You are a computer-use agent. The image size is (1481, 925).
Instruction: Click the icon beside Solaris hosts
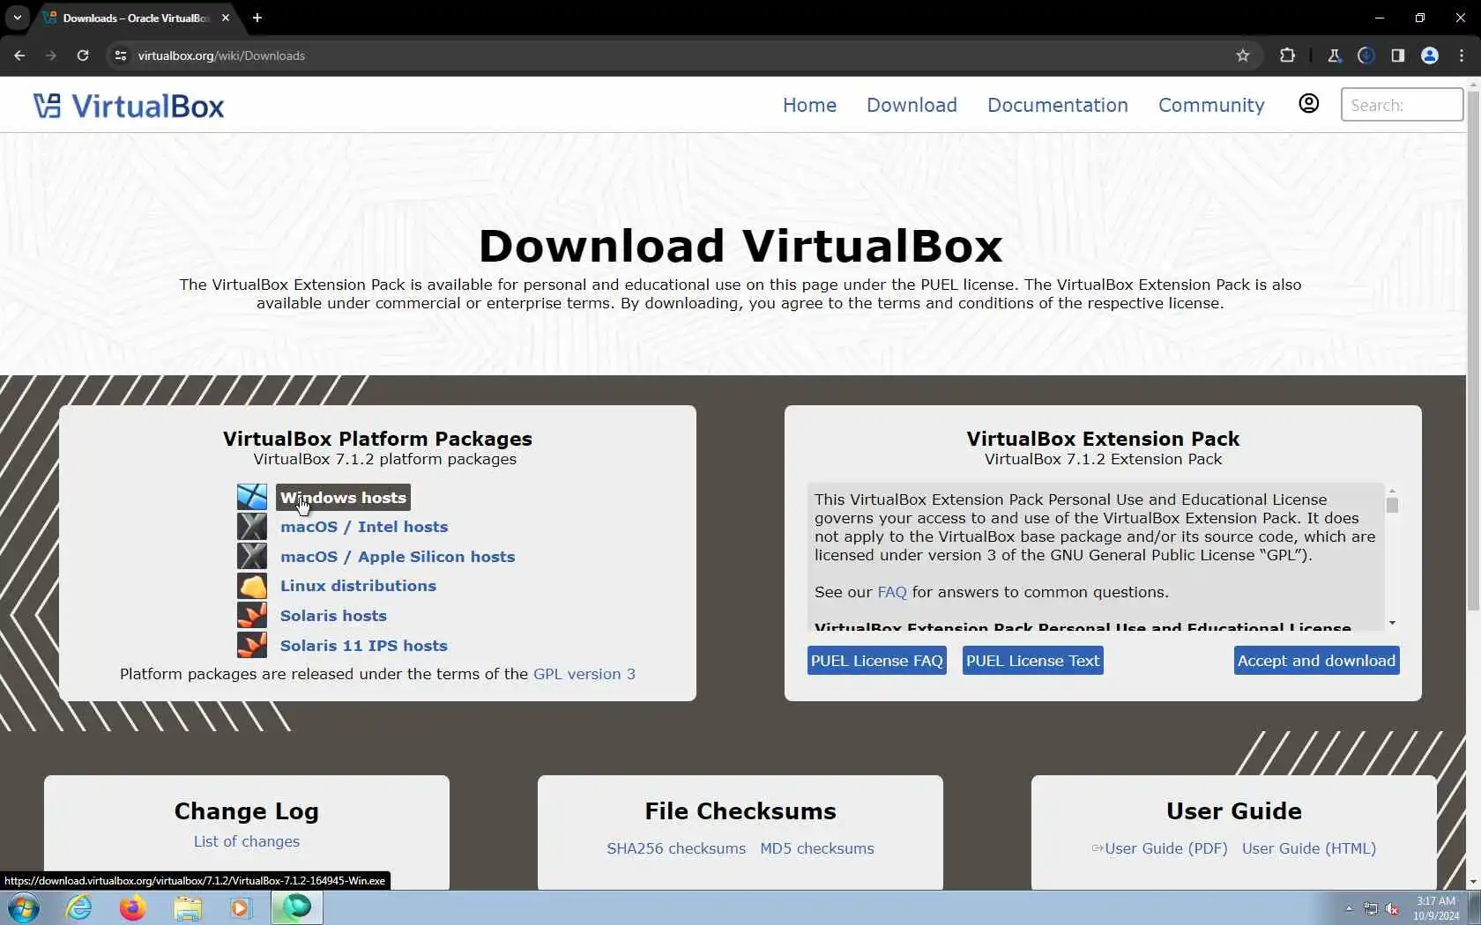(252, 615)
